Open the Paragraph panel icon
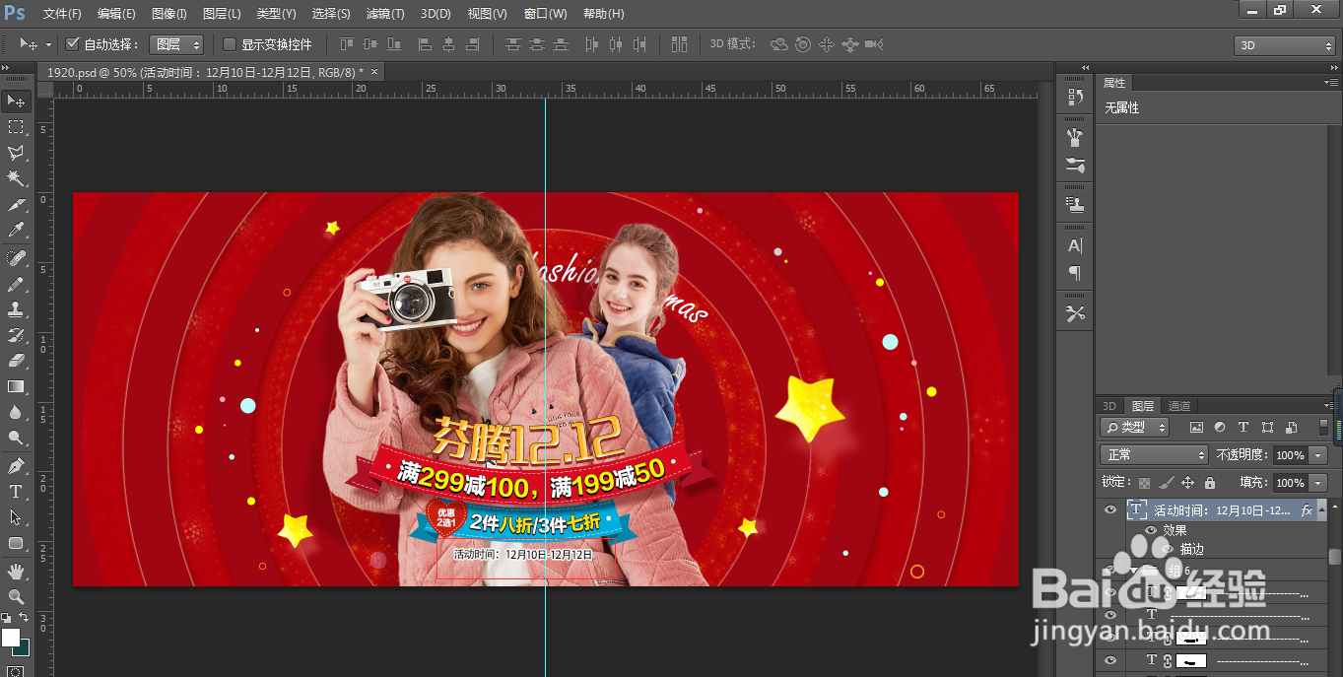1343x677 pixels. click(x=1075, y=273)
